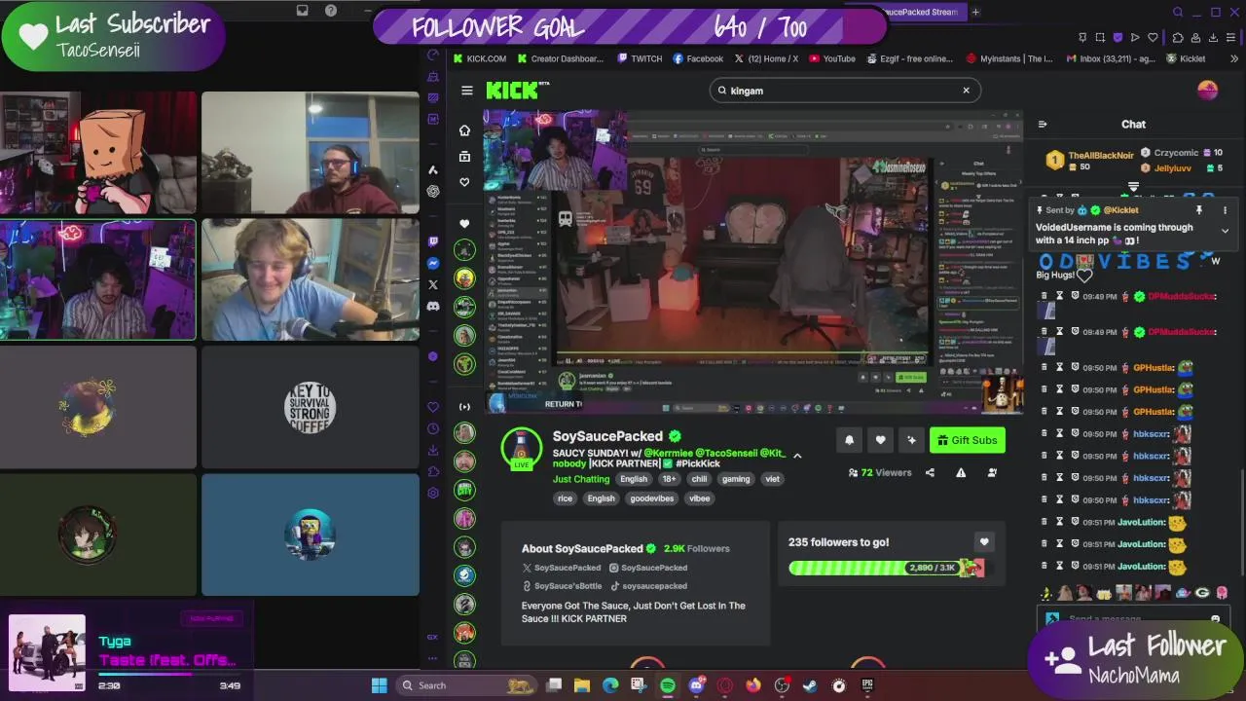Screen dimensions: 1246x701
Task: Open new browser tab
Action: pyautogui.click(x=975, y=12)
